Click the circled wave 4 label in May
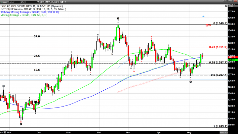The height and width of the screenshot is (134, 238). pyautogui.click(x=191, y=82)
